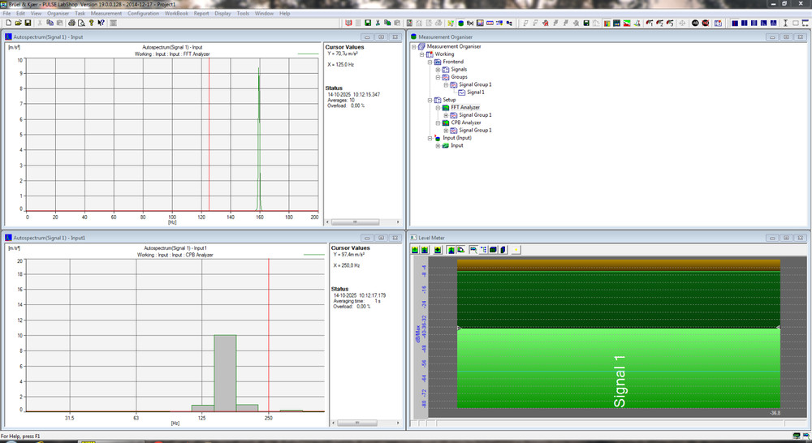Click the horizontal scrollbar under FFT Status panel

(x=355, y=221)
